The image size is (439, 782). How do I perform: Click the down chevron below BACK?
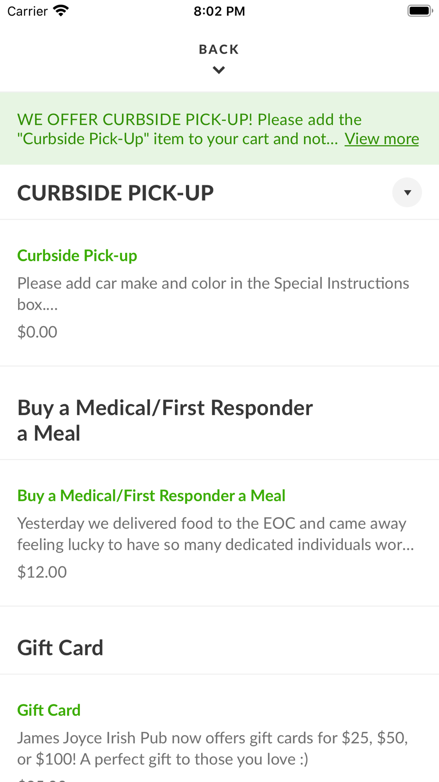pyautogui.click(x=219, y=70)
